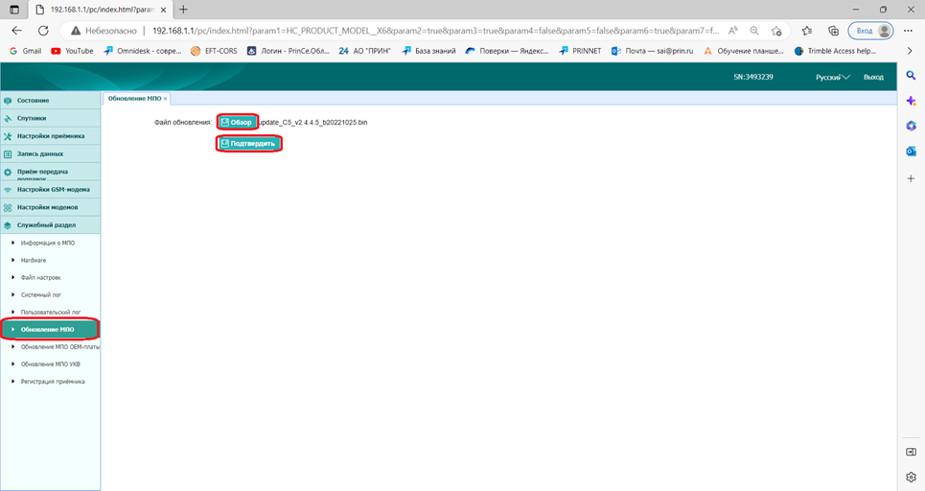Click the SN:3493239 serial number text
925x491 pixels.
coord(753,78)
